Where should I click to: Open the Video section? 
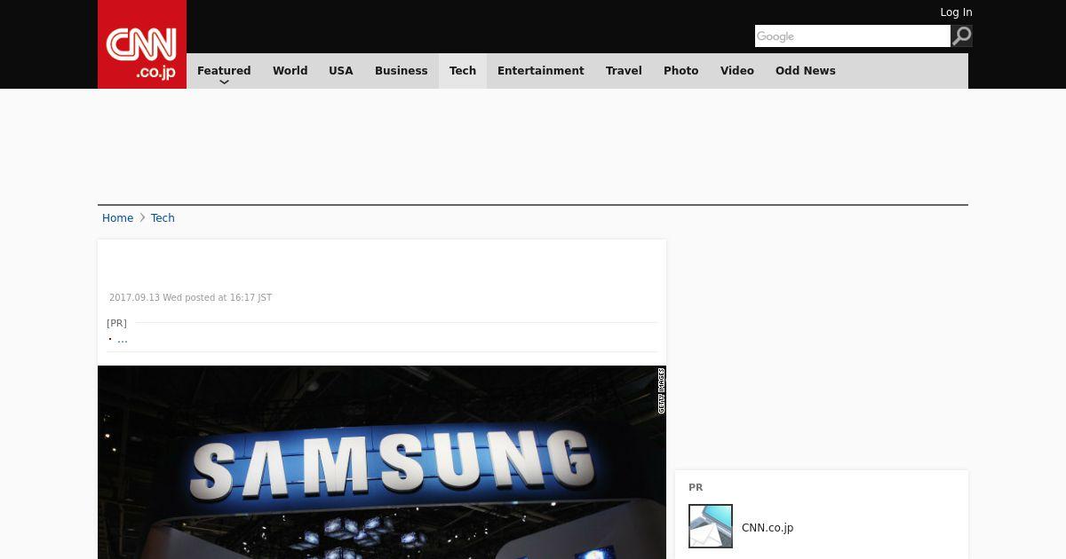tap(737, 71)
